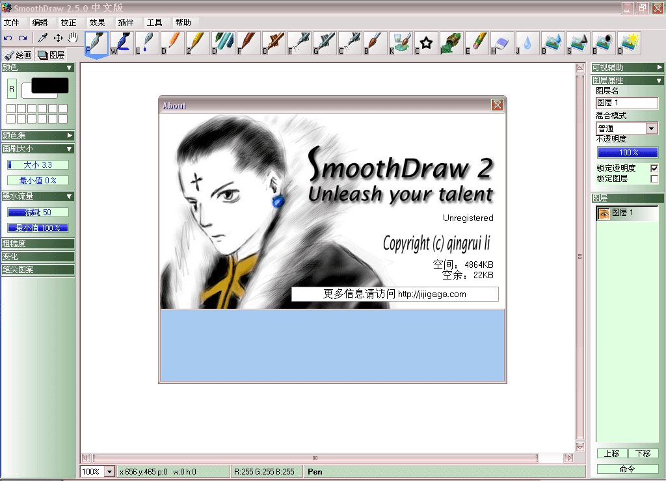The width and height of the screenshot is (666, 481).
Task: Open the 工具 menu
Action: point(154,23)
